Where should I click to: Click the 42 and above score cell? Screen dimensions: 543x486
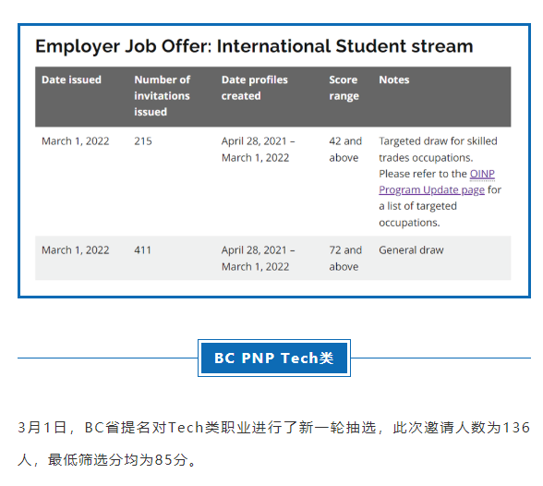point(345,150)
